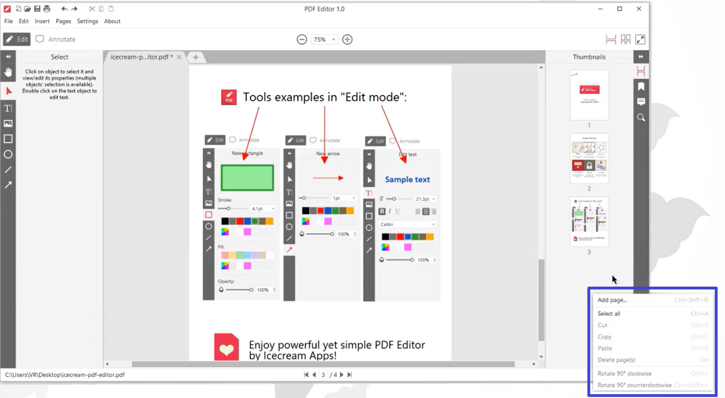Select the Circle shape tool
Image resolution: width=725 pixels, height=398 pixels.
8,154
